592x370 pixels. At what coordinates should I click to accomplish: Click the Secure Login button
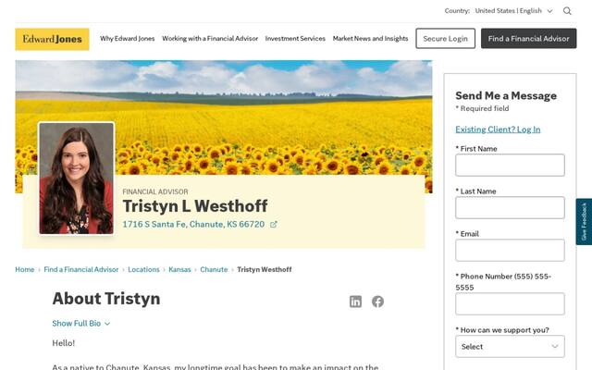pyautogui.click(x=446, y=39)
